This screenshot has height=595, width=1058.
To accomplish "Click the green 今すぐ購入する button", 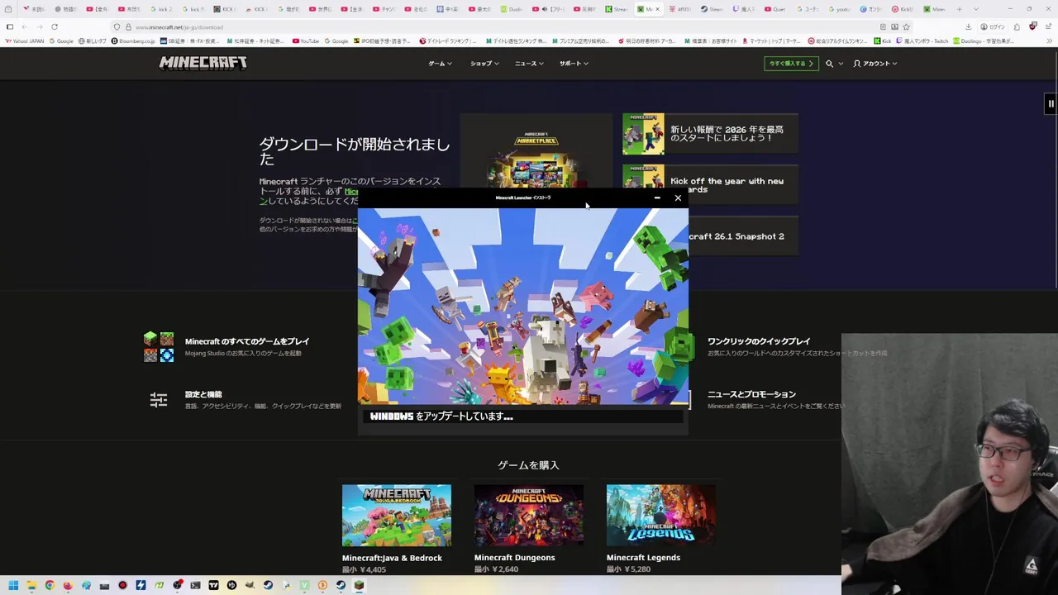I will tap(791, 64).
